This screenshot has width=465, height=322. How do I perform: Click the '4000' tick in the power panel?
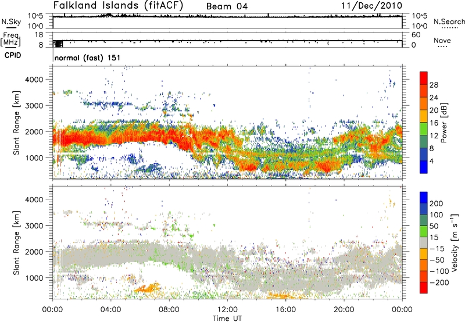click(x=34, y=80)
